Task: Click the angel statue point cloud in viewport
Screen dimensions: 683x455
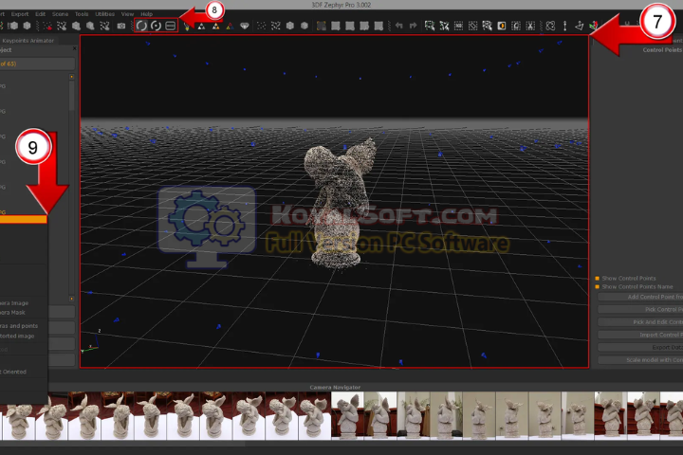Action: [338, 203]
